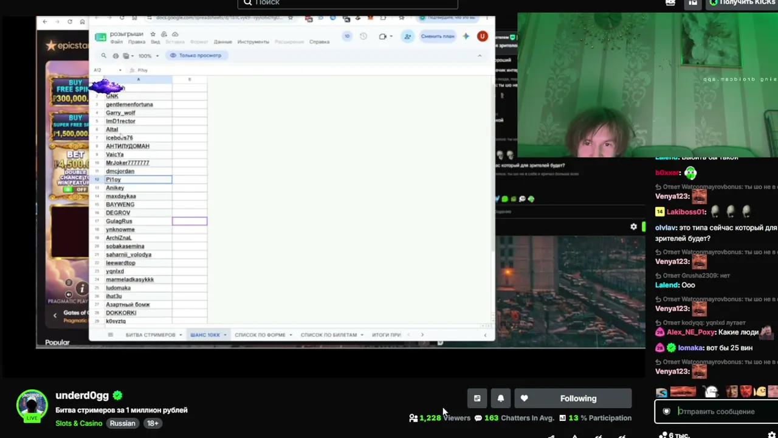Select the cell containing GulagRus
This screenshot has width=778, height=438.
coord(138,221)
